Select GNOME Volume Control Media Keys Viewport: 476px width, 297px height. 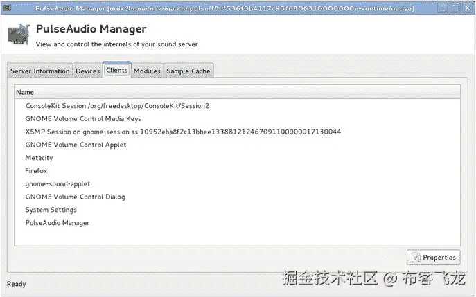237,118
